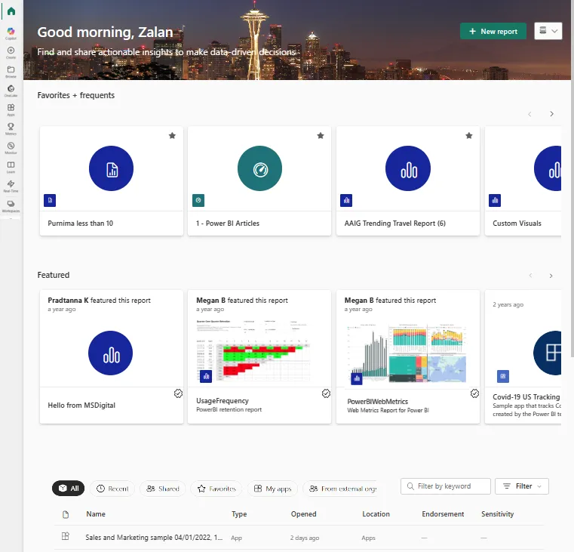Open PowerBIWebMetrics report thumbnail
The height and width of the screenshot is (552, 574).
pyautogui.click(x=407, y=353)
